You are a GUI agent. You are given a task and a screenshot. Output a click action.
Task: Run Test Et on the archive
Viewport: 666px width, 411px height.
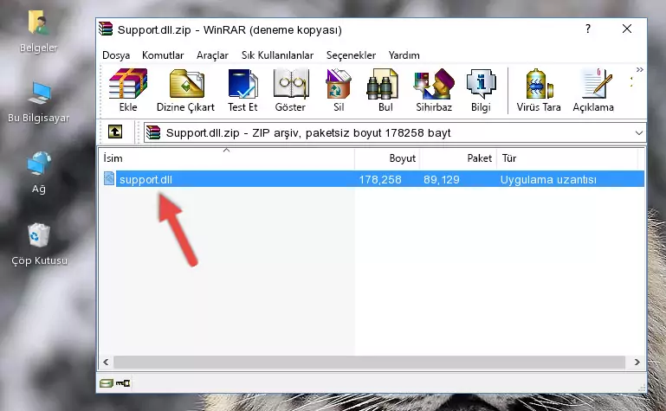242,84
